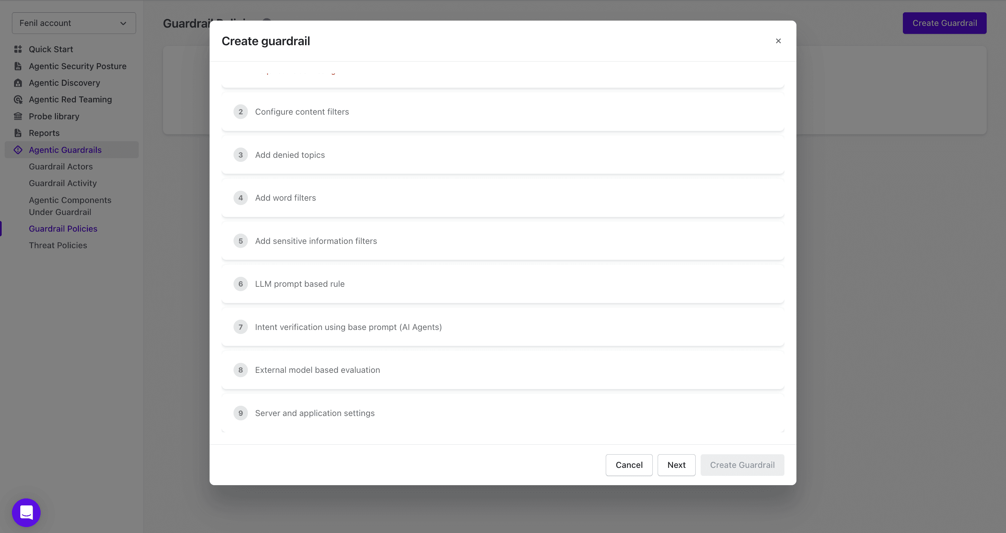The width and height of the screenshot is (1006, 533).
Task: Select Guardrail Activity in sidebar
Action: point(63,183)
